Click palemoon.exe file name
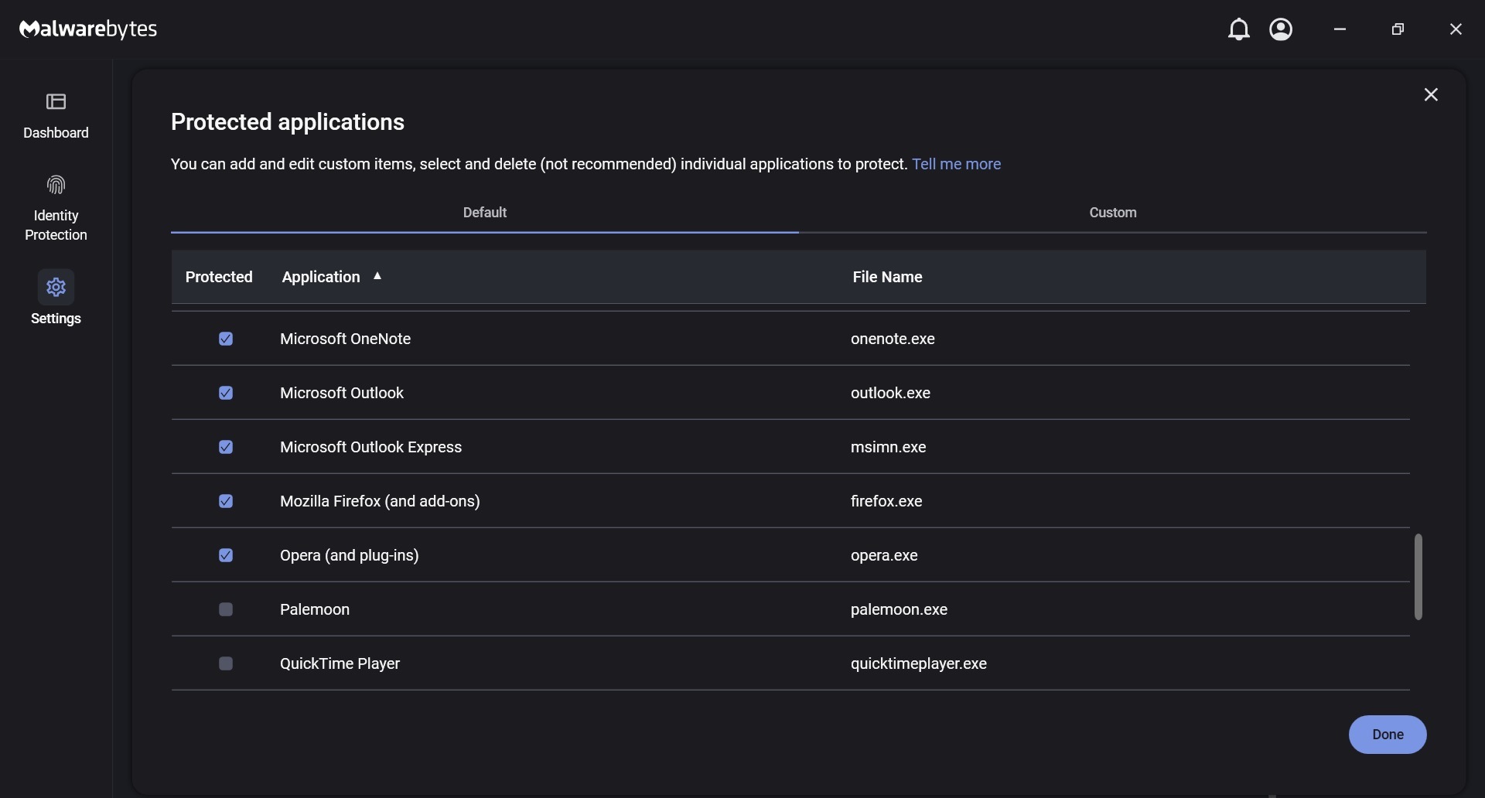The image size is (1485, 798). tap(899, 609)
